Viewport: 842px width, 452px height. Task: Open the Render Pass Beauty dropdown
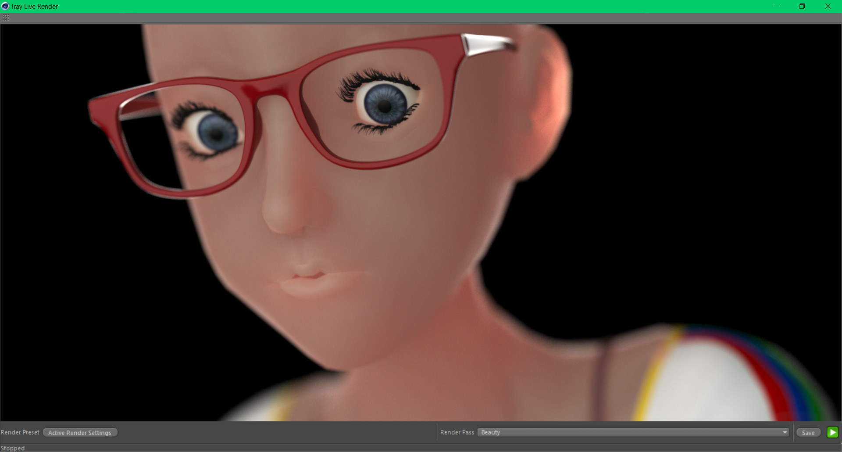click(x=633, y=432)
